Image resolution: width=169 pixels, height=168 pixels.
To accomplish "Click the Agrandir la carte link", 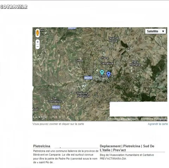I will pos(158,124).
